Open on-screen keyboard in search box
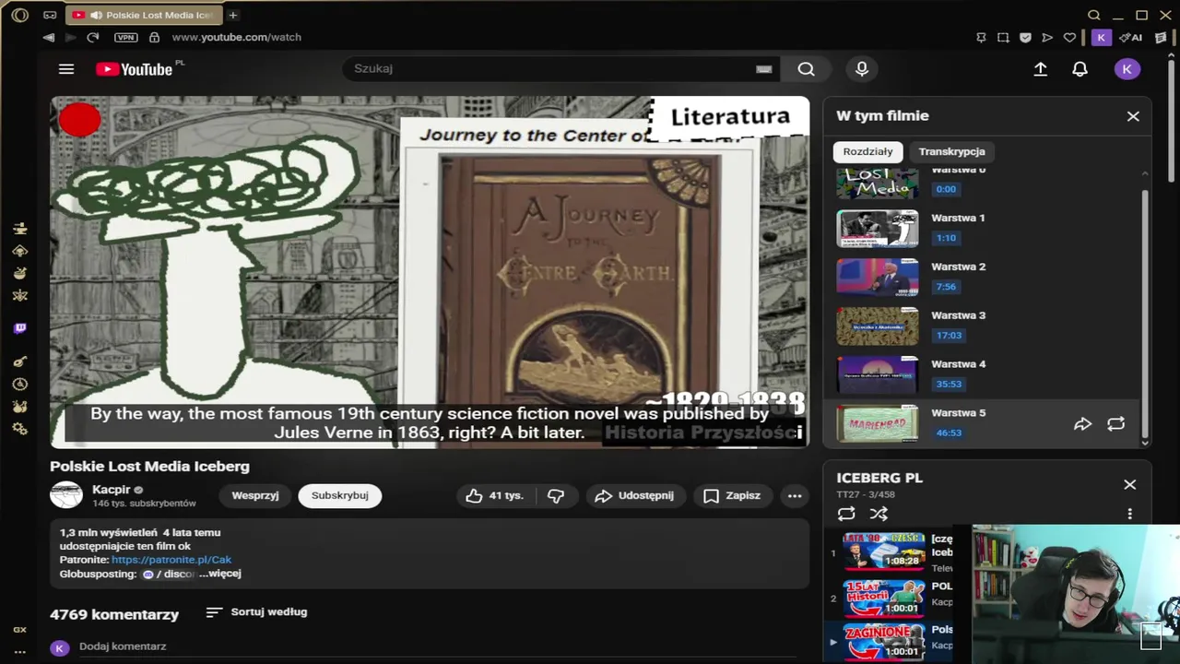The height and width of the screenshot is (664, 1180). pos(763,69)
